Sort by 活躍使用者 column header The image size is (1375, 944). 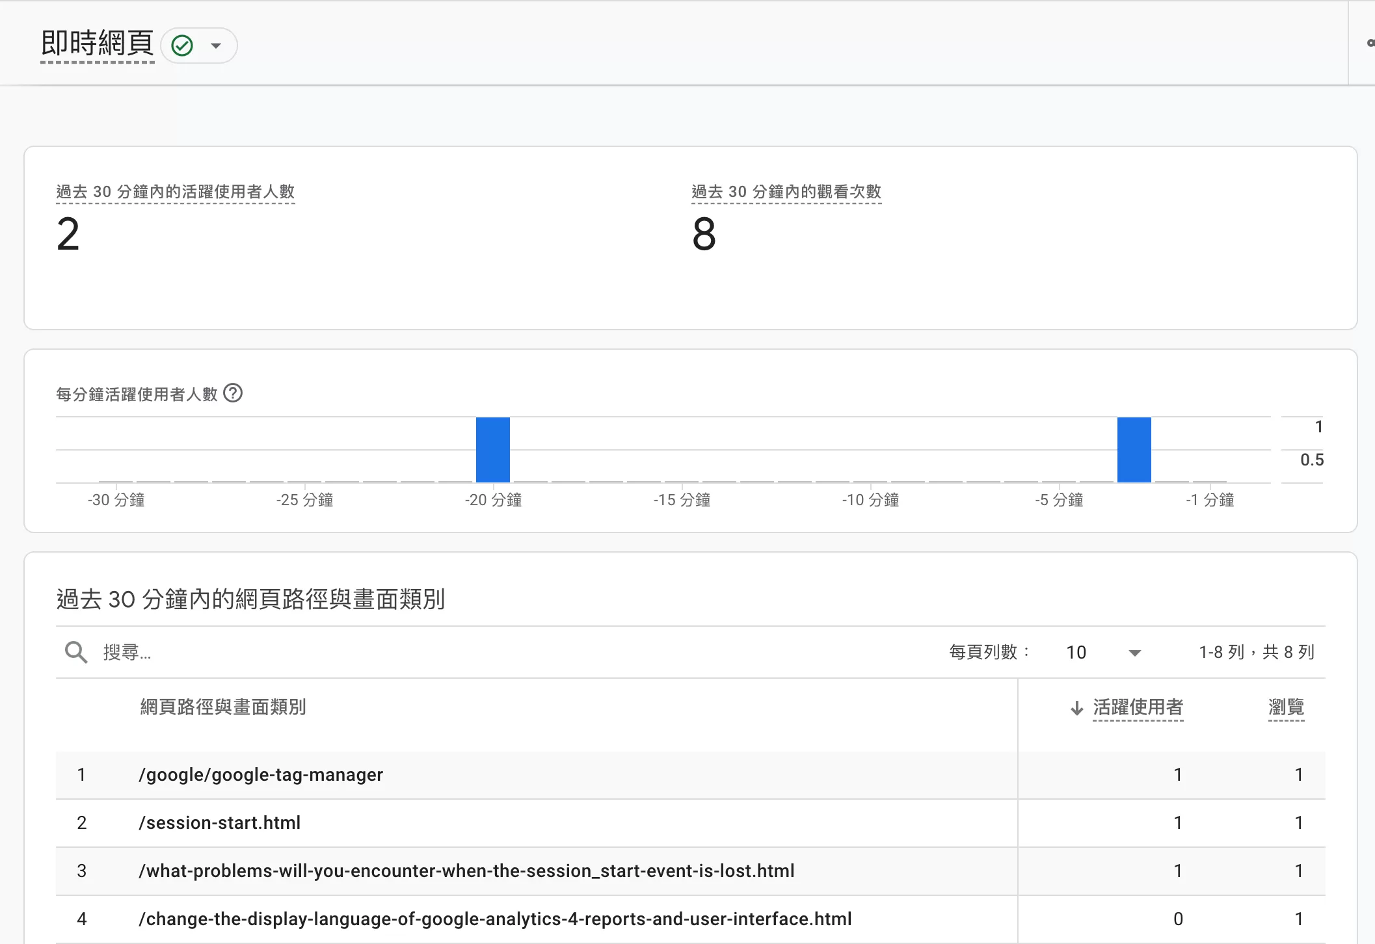pyautogui.click(x=1138, y=707)
